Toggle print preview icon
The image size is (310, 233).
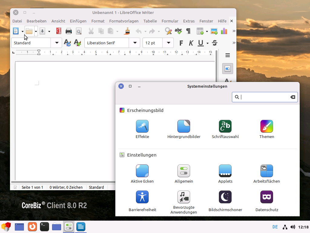click(79, 31)
